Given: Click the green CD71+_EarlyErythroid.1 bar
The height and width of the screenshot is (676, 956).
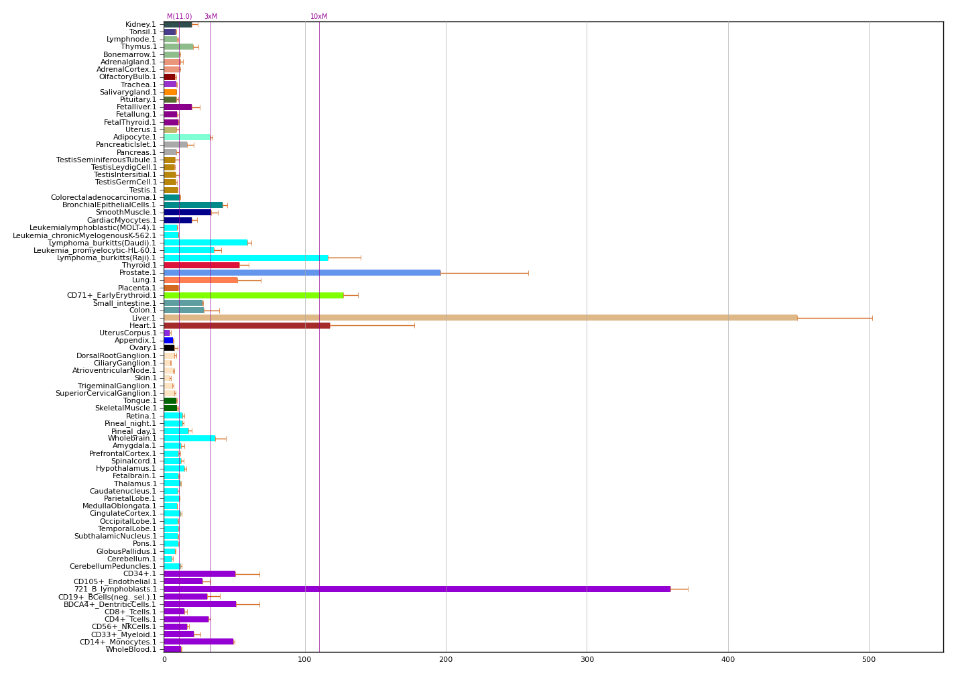Looking at the screenshot, I should tap(253, 296).
